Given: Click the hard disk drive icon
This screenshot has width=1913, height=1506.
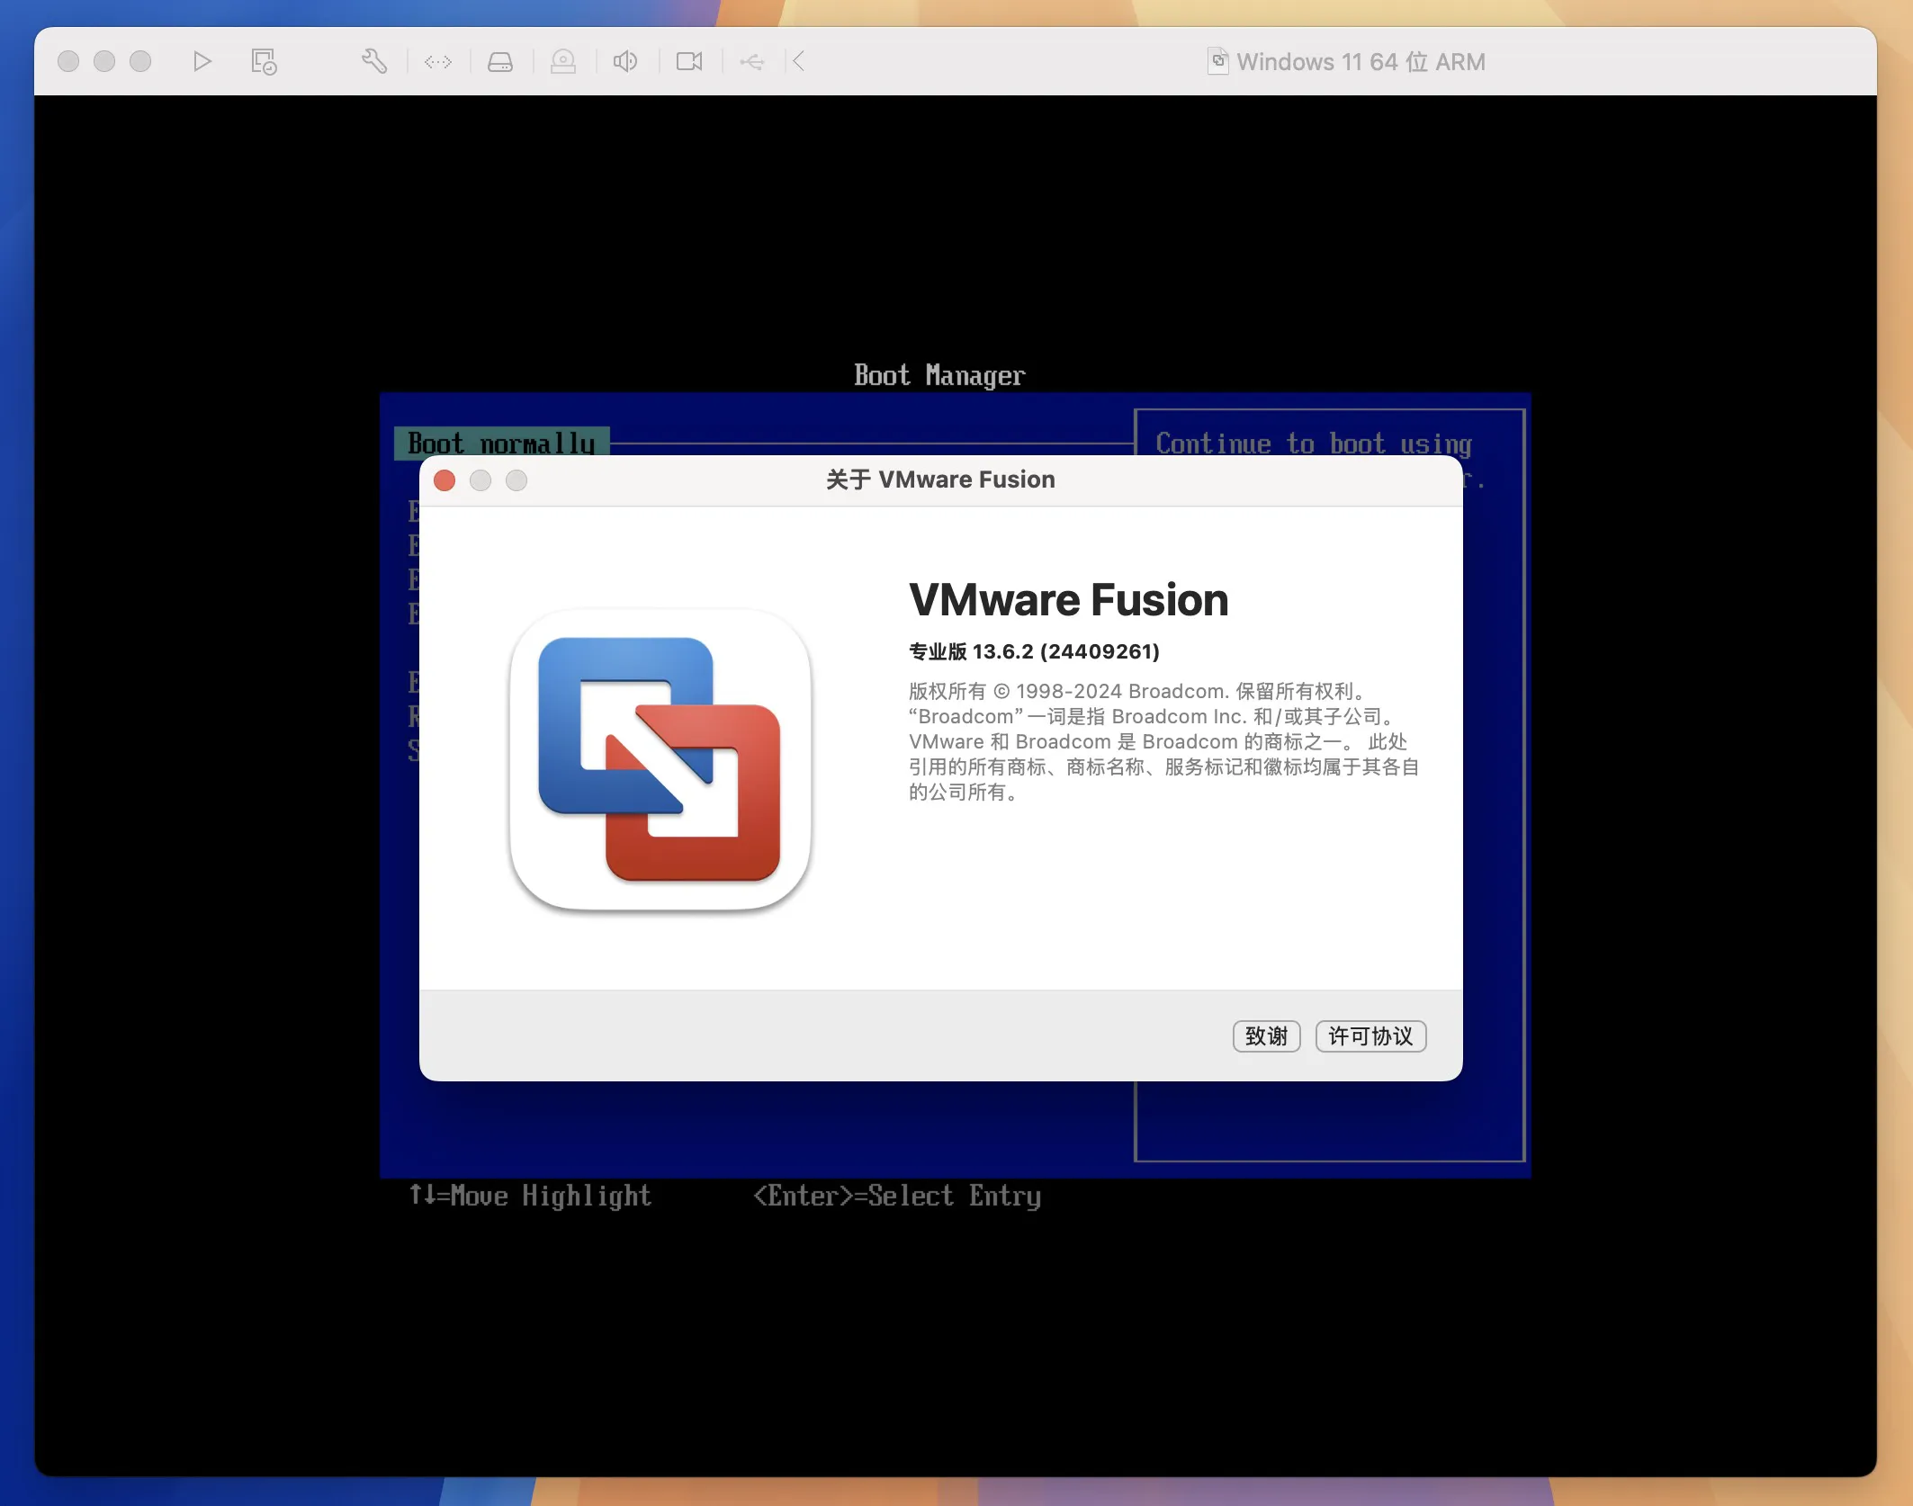Looking at the screenshot, I should tap(500, 61).
